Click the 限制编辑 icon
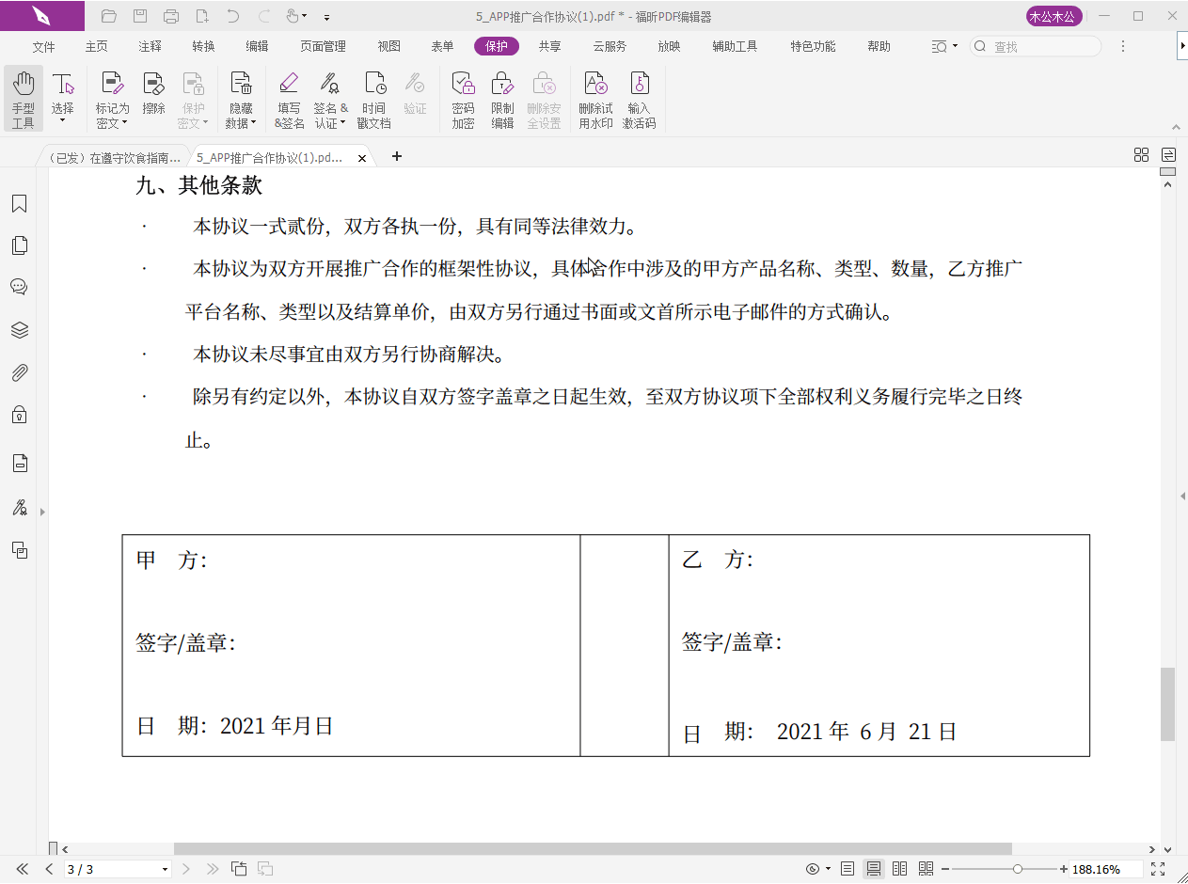The image size is (1188, 884). (503, 98)
